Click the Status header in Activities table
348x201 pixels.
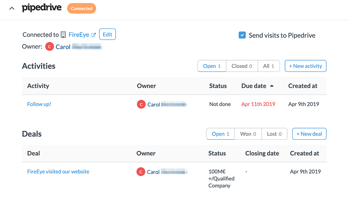pyautogui.click(x=218, y=86)
